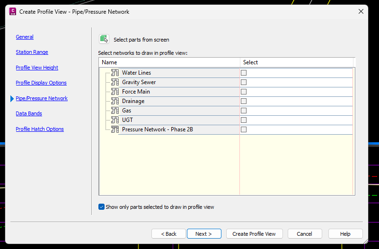This screenshot has width=379, height=249.
Task: Select the Water Lines row text
Action: pyautogui.click(x=136, y=73)
